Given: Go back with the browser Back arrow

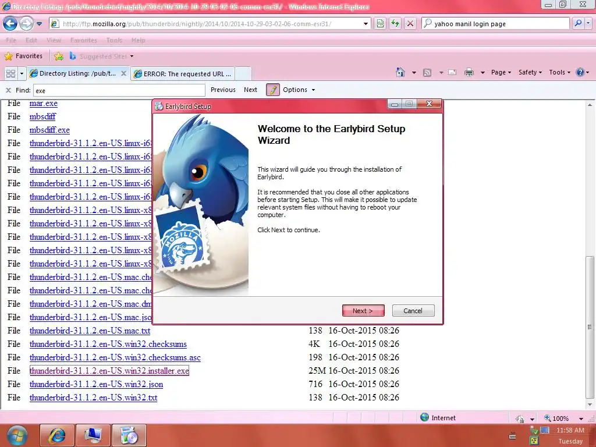Looking at the screenshot, I should click(x=10, y=23).
